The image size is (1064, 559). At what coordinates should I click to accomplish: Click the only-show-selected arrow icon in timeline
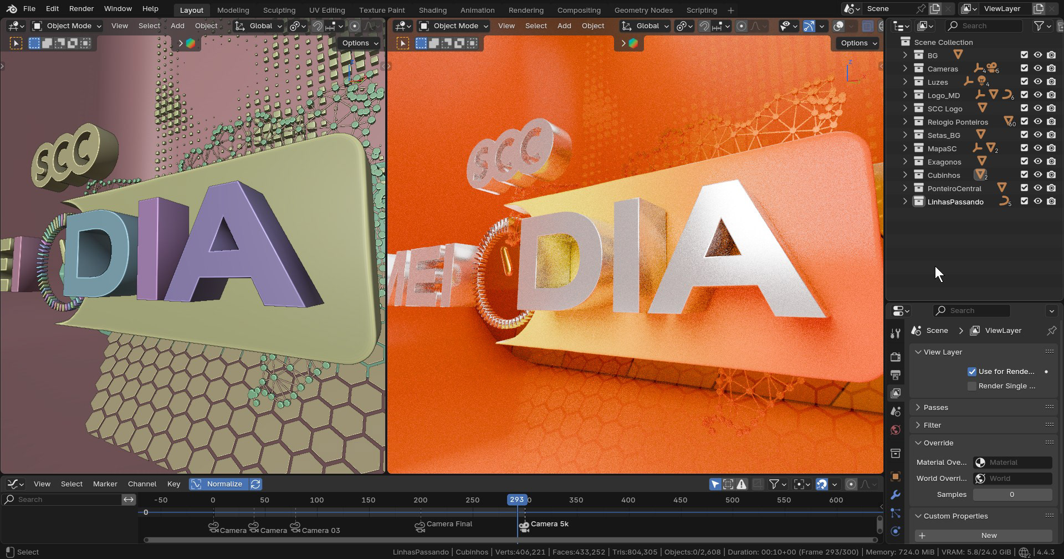tap(715, 484)
